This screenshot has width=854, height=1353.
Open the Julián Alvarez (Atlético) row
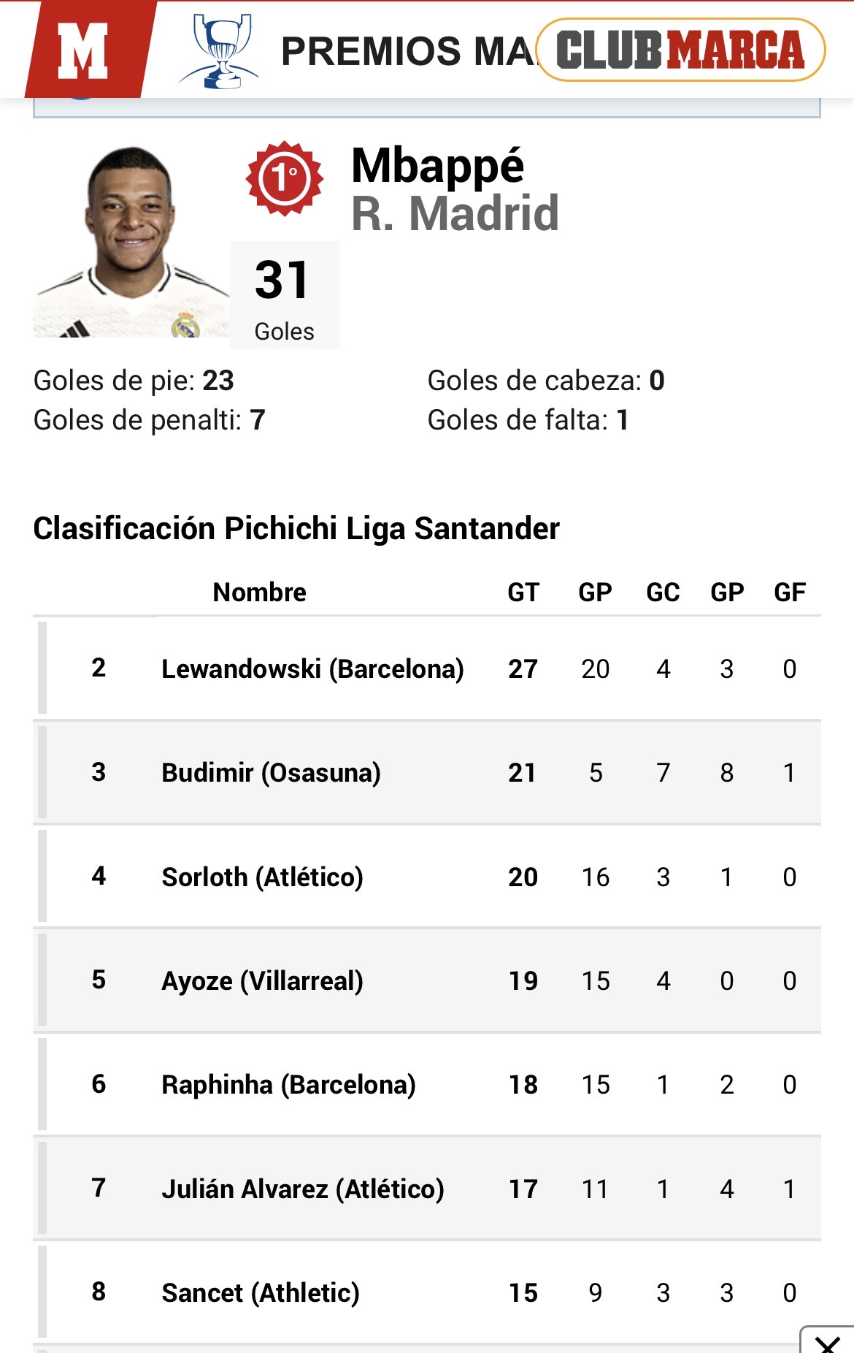(x=303, y=1189)
